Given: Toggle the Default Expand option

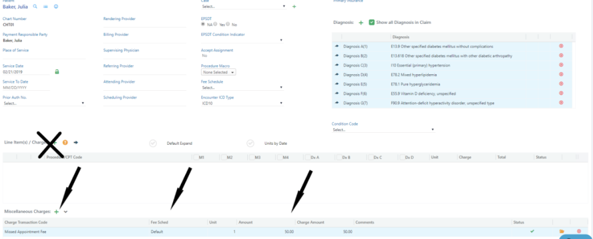Looking at the screenshot, I should tap(153, 144).
